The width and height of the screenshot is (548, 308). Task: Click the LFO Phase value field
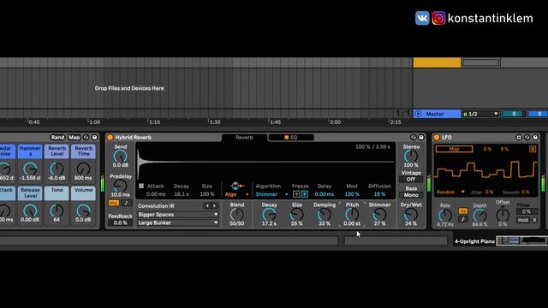click(x=527, y=211)
